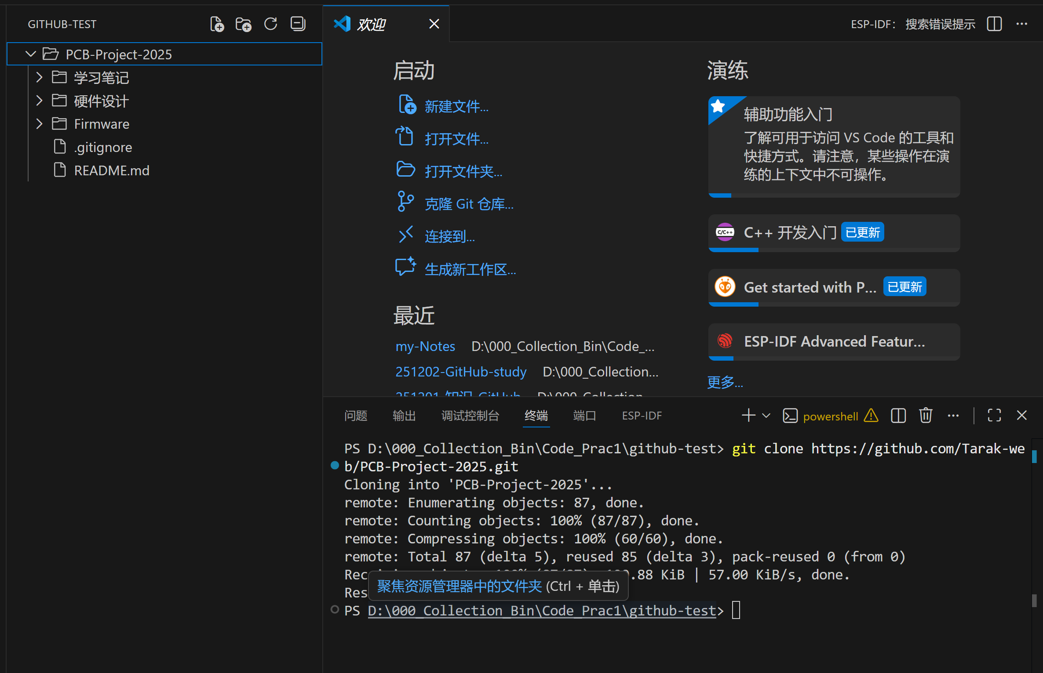
Task: Refresh the explorer file tree
Action: point(270,24)
